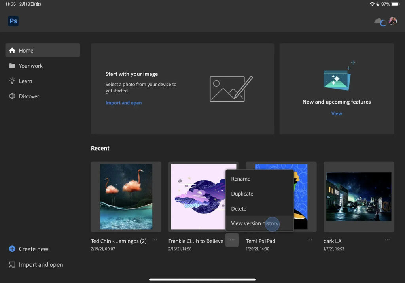
Task: Click the Import and open link
Action: [123, 103]
